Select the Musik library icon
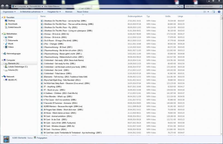Image resolution: width=223 pixels, height=144 pixels. (6, 44)
